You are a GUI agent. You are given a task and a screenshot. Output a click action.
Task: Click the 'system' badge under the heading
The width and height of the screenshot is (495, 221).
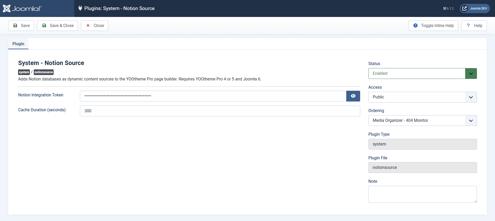point(24,72)
